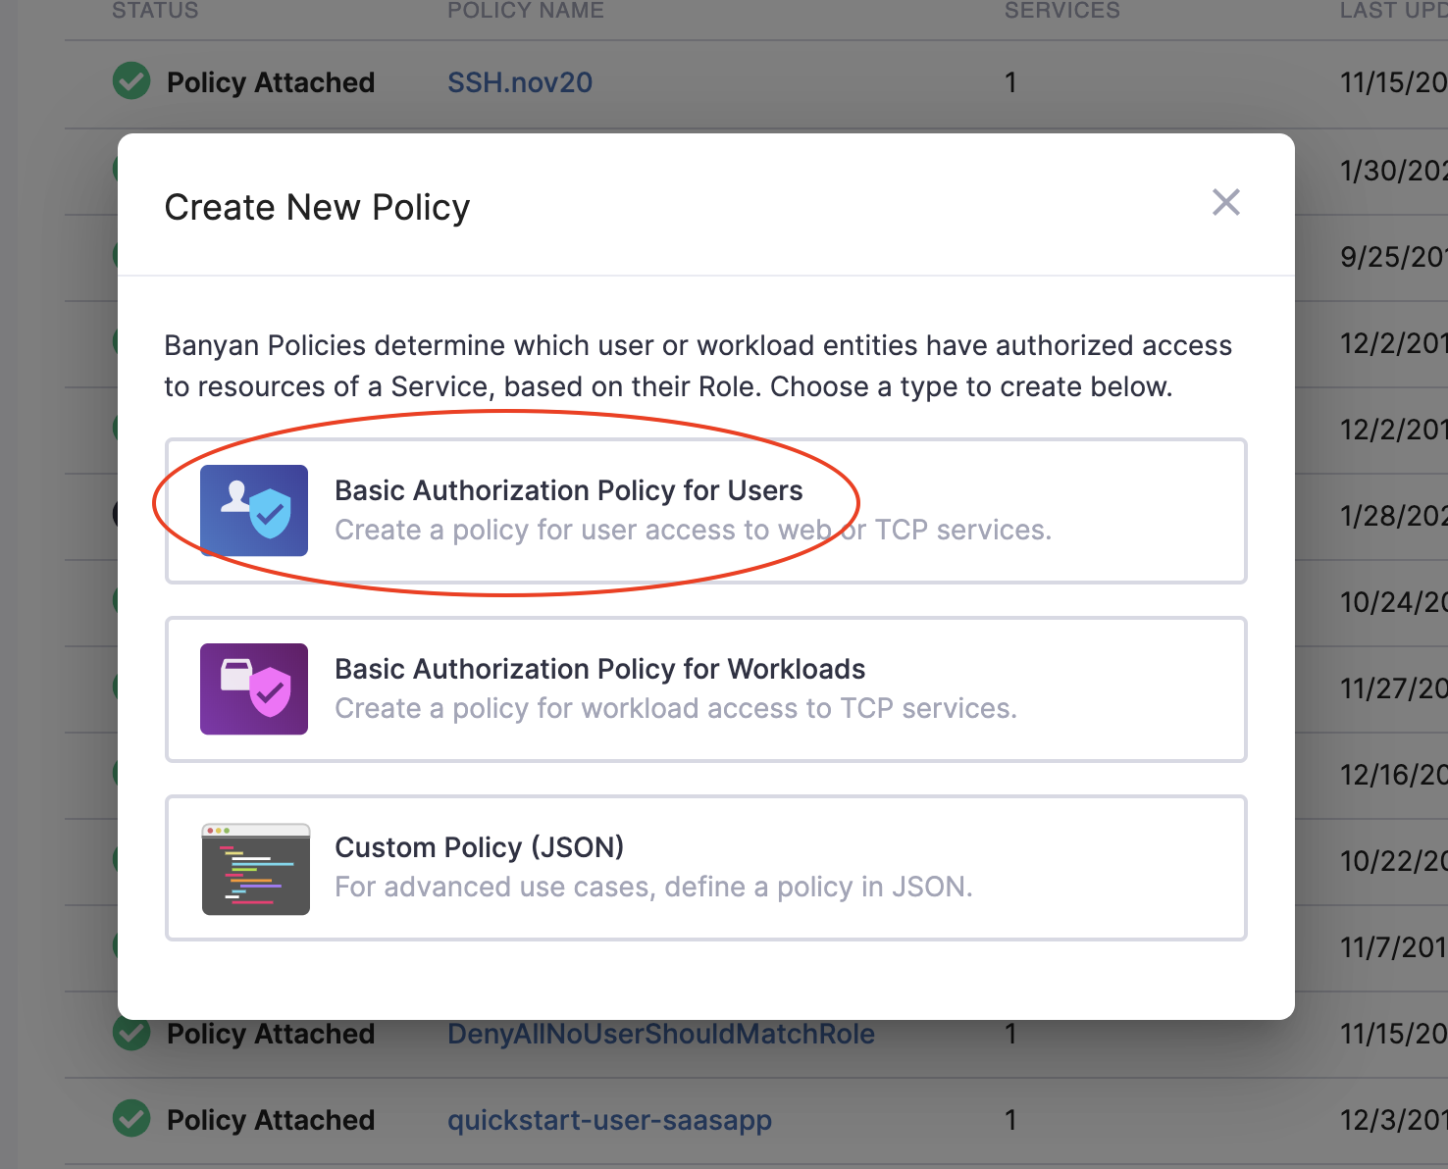
Task: Select the Custom Policy (JSON) title
Action: click(479, 847)
